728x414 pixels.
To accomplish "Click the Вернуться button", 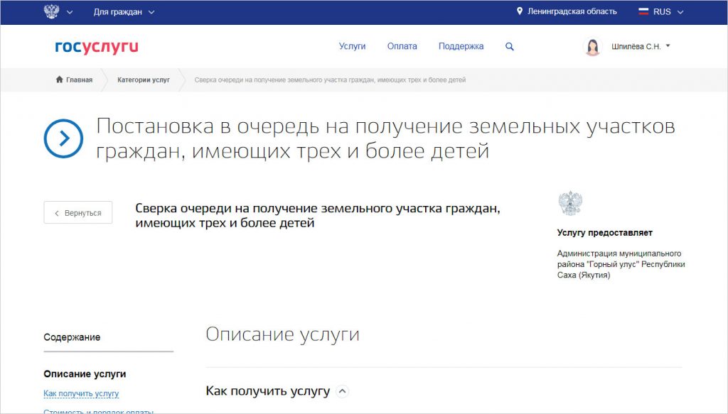I will [78, 213].
